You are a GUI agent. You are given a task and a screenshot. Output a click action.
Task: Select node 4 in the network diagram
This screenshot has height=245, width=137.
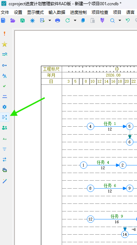pos(91,126)
